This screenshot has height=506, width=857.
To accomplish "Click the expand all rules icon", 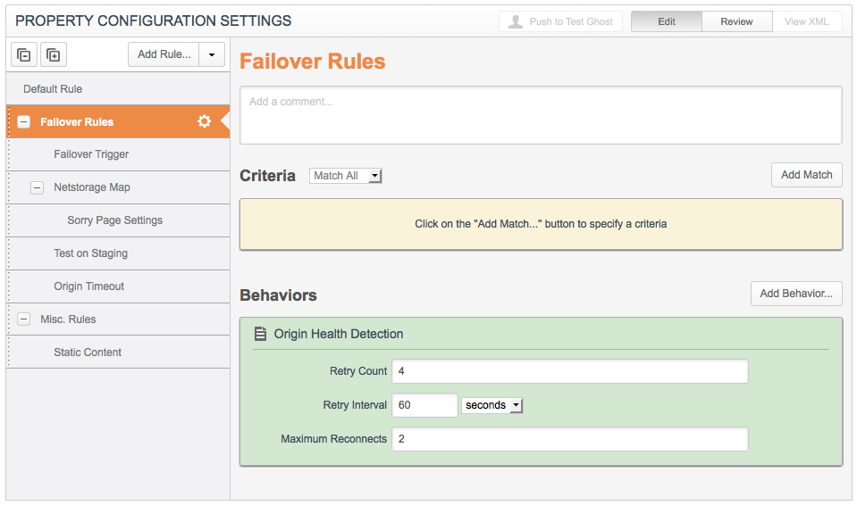I will click(x=54, y=55).
